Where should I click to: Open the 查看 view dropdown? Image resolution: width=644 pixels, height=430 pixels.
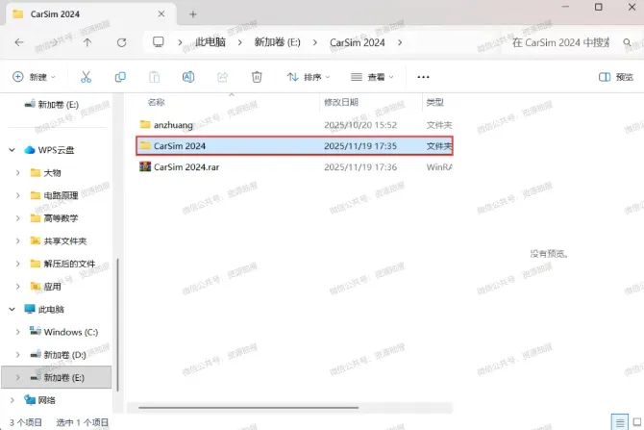(x=372, y=77)
